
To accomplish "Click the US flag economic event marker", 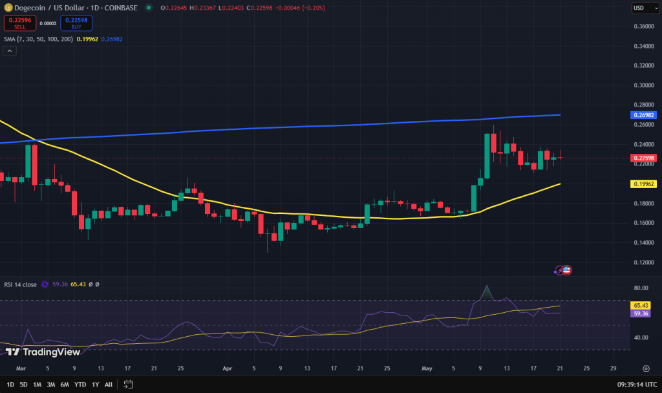I will point(566,270).
